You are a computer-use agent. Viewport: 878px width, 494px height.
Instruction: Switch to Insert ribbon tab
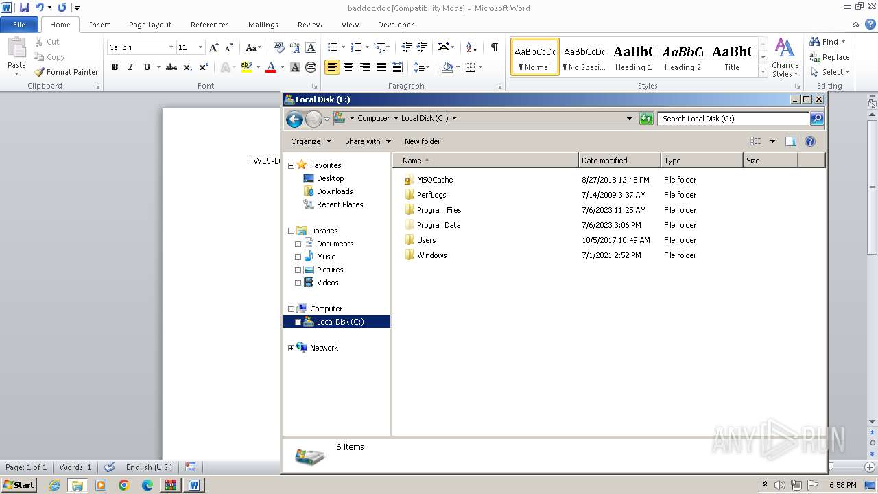tap(99, 25)
